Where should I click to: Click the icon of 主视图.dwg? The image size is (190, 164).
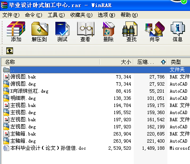click(x=6, y=112)
